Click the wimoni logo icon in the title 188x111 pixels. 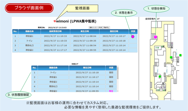pos(55,21)
